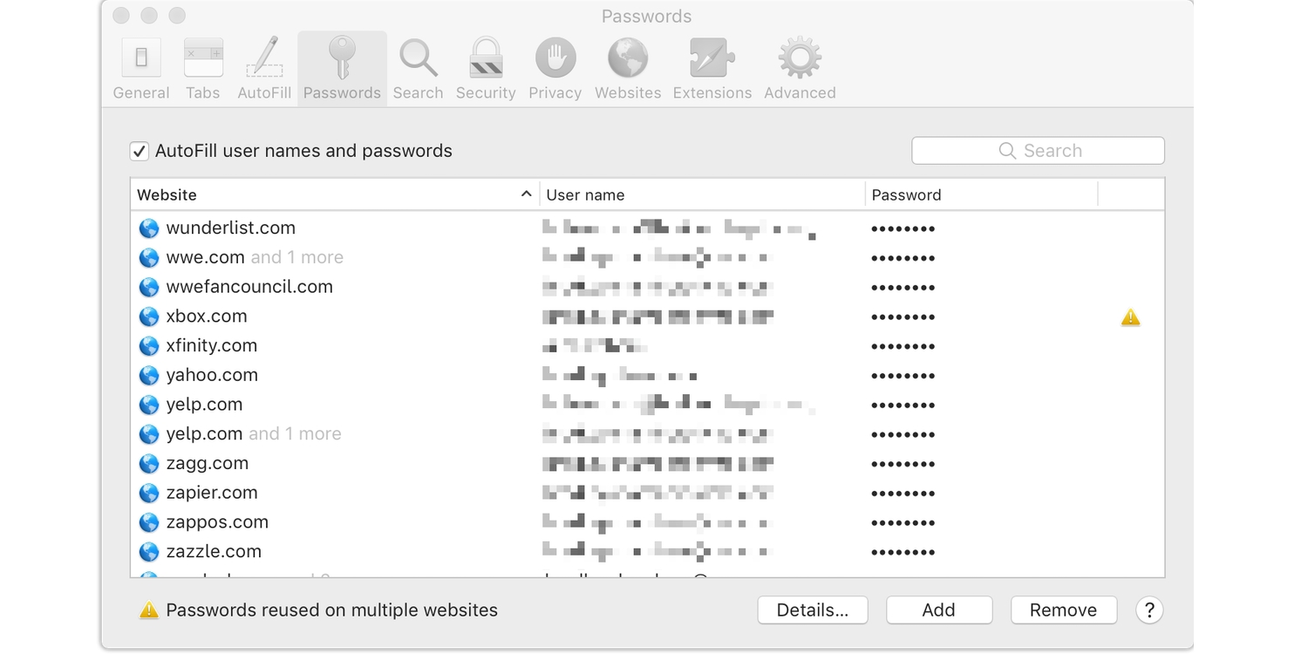Open Privacy preferences with hand icon
The width and height of the screenshot is (1308, 654).
point(555,69)
